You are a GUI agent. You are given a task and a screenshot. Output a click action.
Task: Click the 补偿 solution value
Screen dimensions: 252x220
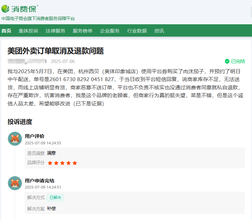click(51, 208)
